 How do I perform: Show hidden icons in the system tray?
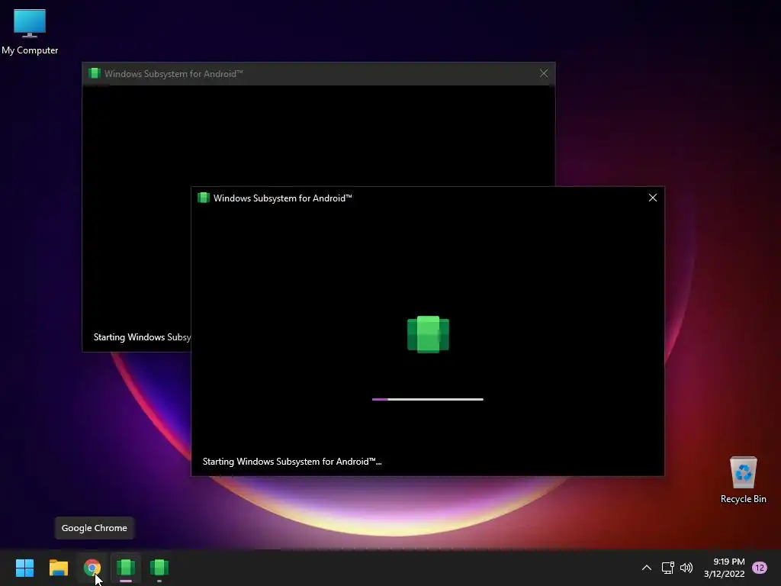coord(647,568)
